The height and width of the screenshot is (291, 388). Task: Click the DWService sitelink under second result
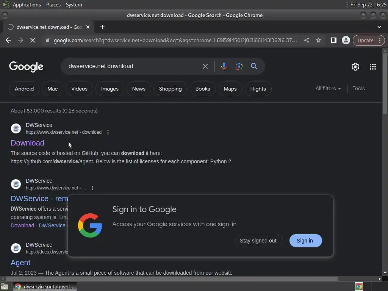pyautogui.click(x=52, y=225)
